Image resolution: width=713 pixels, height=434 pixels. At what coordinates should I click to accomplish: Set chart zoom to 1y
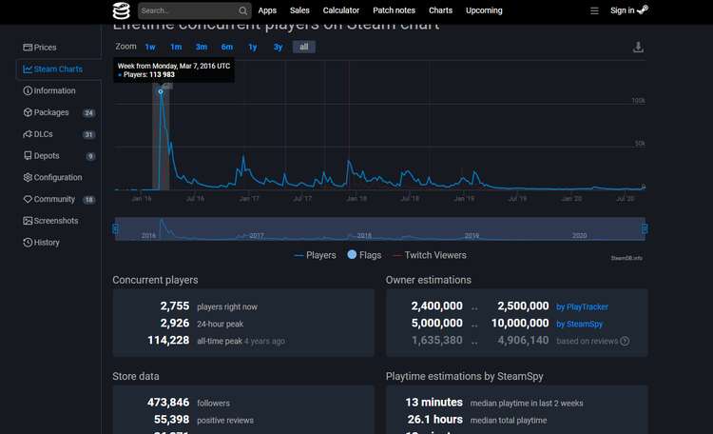253,47
